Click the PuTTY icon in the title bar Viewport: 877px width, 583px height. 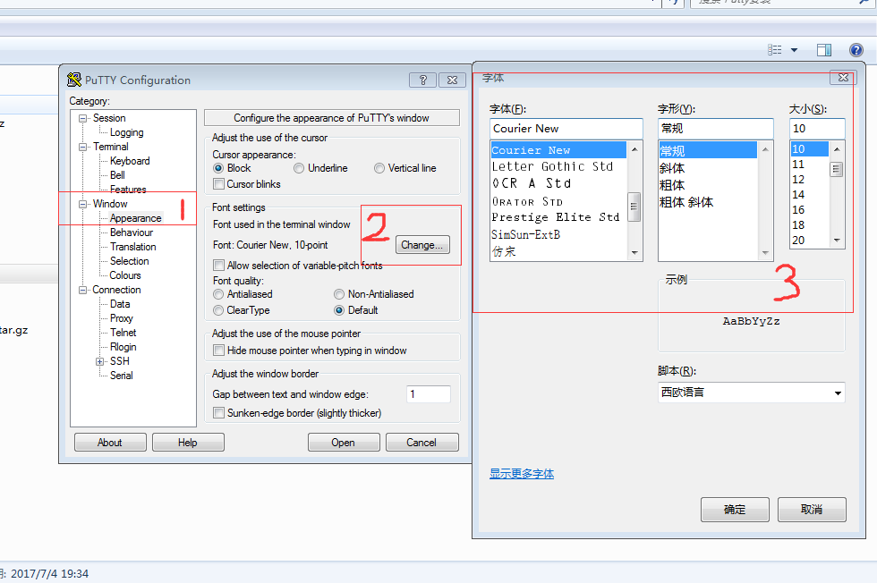click(73, 80)
